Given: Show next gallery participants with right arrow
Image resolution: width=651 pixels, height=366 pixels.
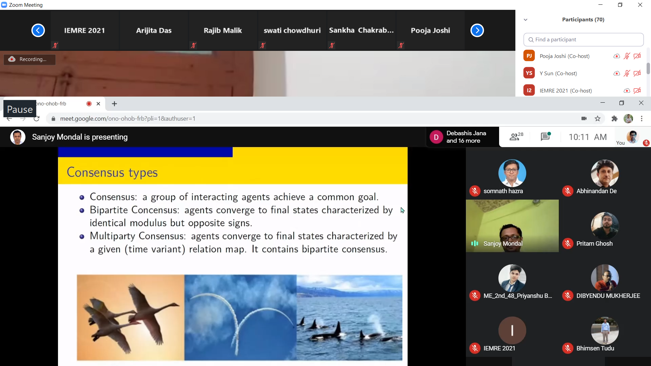Looking at the screenshot, I should 477,30.
